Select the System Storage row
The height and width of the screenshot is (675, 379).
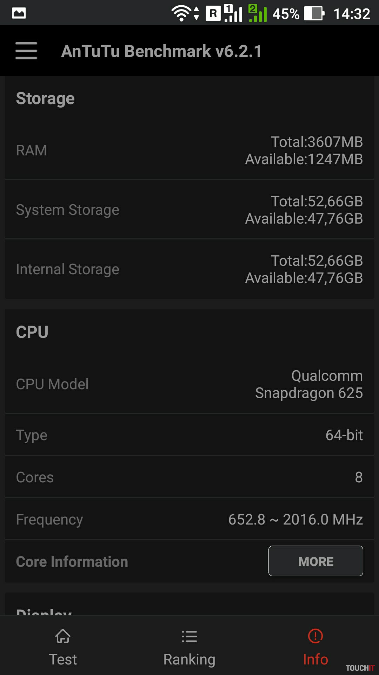(x=189, y=210)
